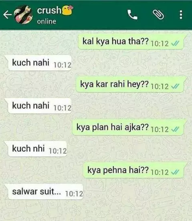Viewport: 192px width, 221px height.
Task: Open the crush profile picture
Action: click(x=23, y=15)
